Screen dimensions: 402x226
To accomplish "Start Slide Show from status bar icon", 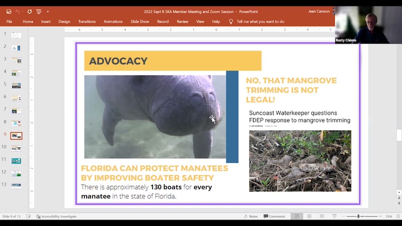I will coord(334,216).
